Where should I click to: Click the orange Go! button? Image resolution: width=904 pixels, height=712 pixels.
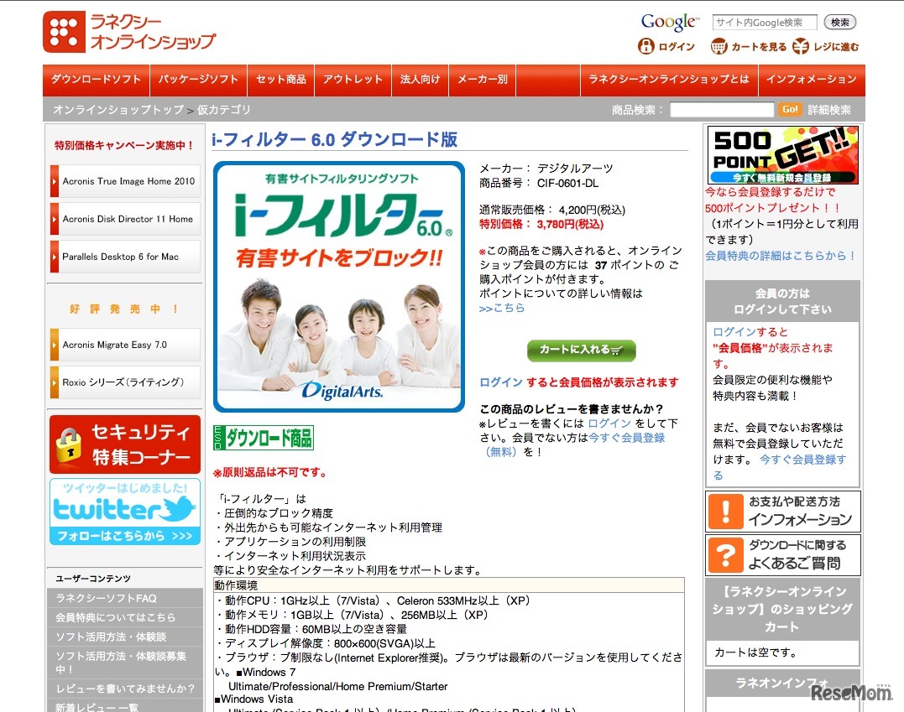790,110
